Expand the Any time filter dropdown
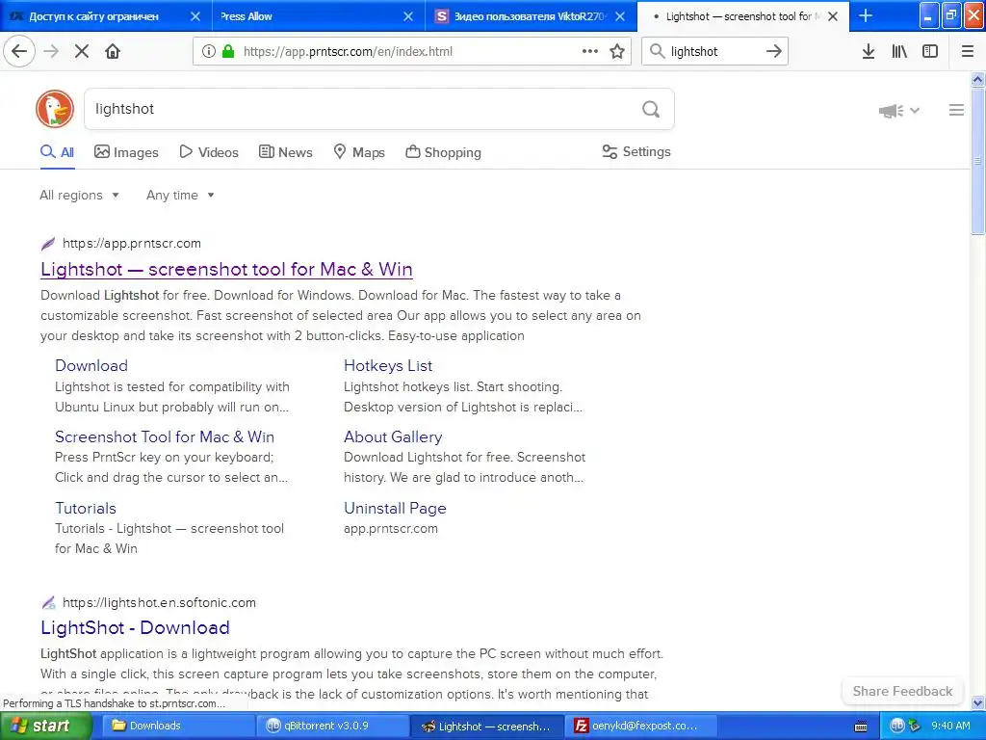Screen dimensions: 986x740 [x=180, y=195]
